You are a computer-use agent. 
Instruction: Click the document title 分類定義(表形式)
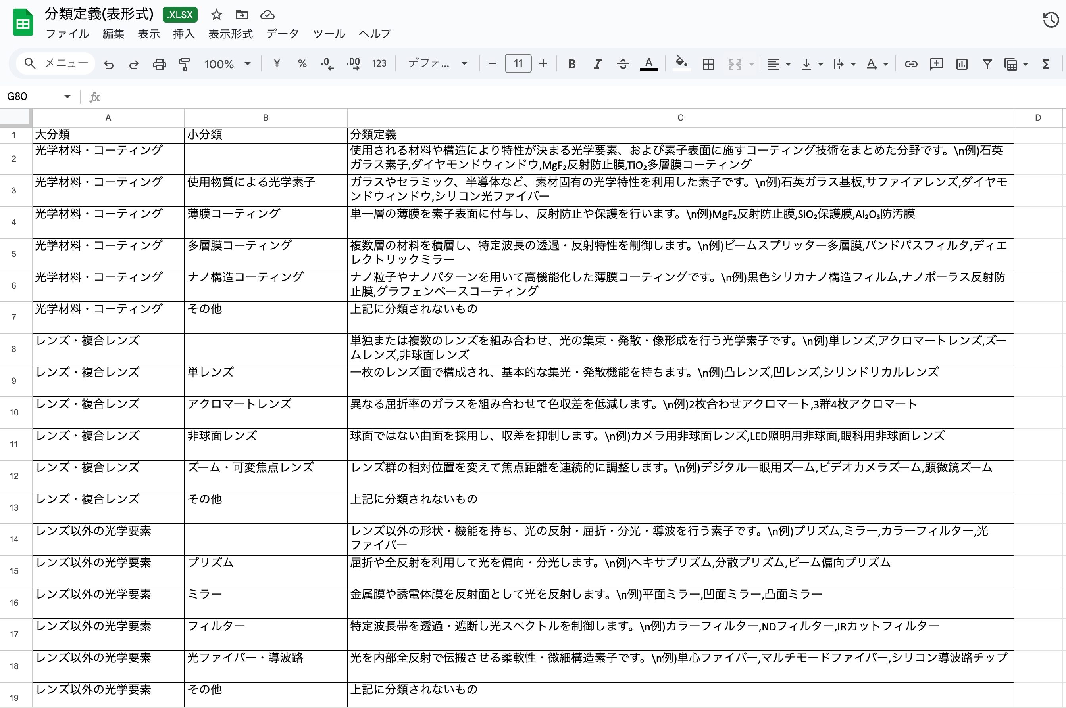(x=99, y=14)
